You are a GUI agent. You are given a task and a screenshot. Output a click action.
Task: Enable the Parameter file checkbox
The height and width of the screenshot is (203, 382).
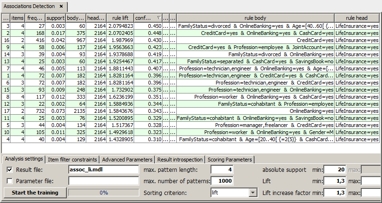9,181
